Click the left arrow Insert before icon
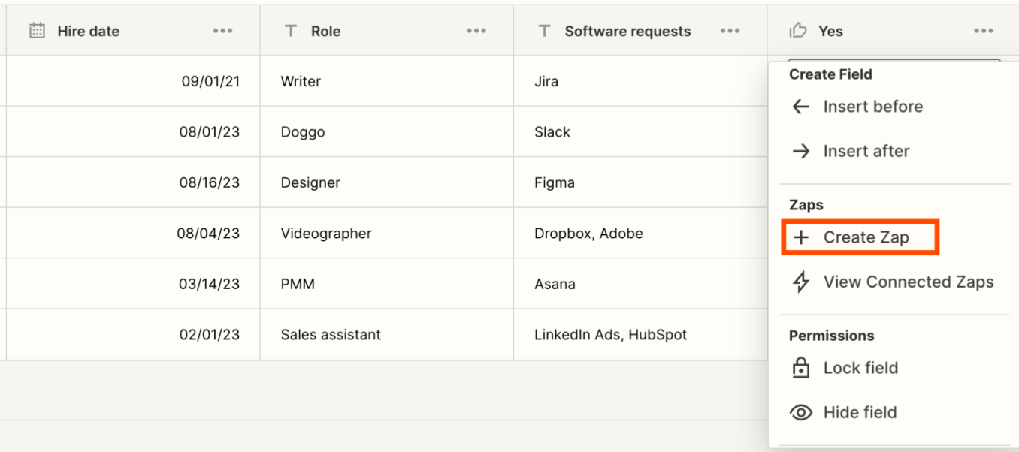 (x=801, y=107)
